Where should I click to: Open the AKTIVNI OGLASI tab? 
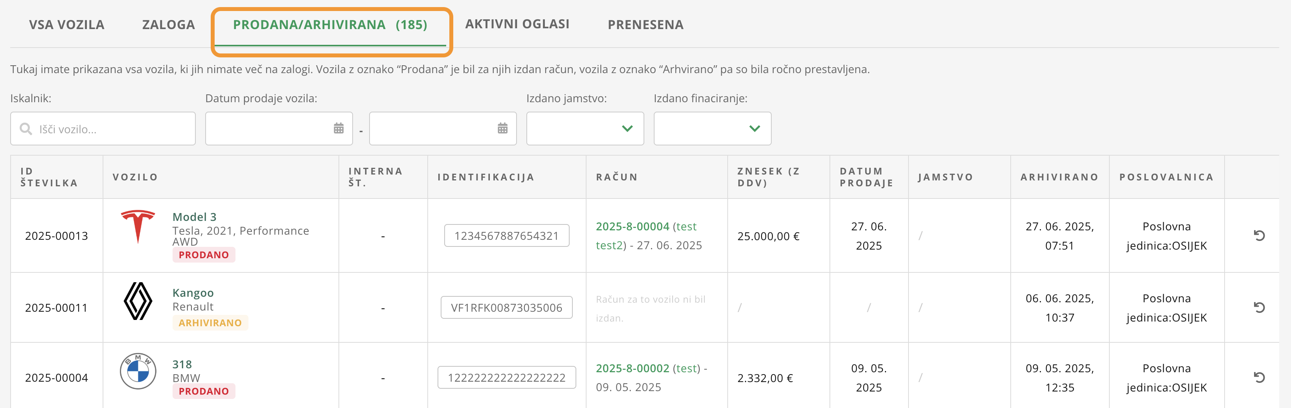click(x=517, y=24)
